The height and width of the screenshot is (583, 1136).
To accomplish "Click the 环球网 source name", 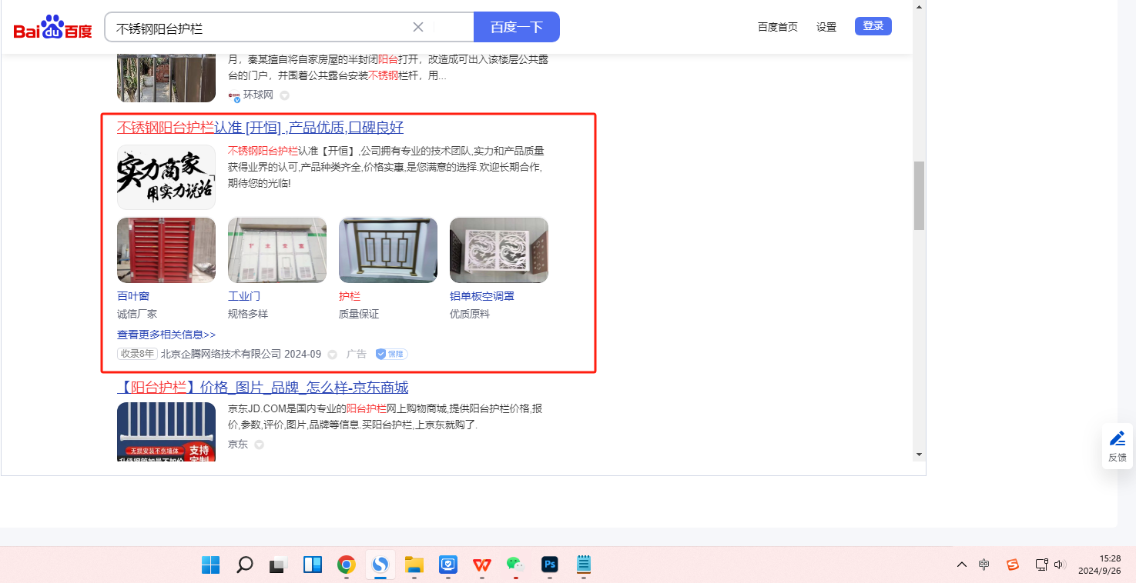I will [258, 95].
